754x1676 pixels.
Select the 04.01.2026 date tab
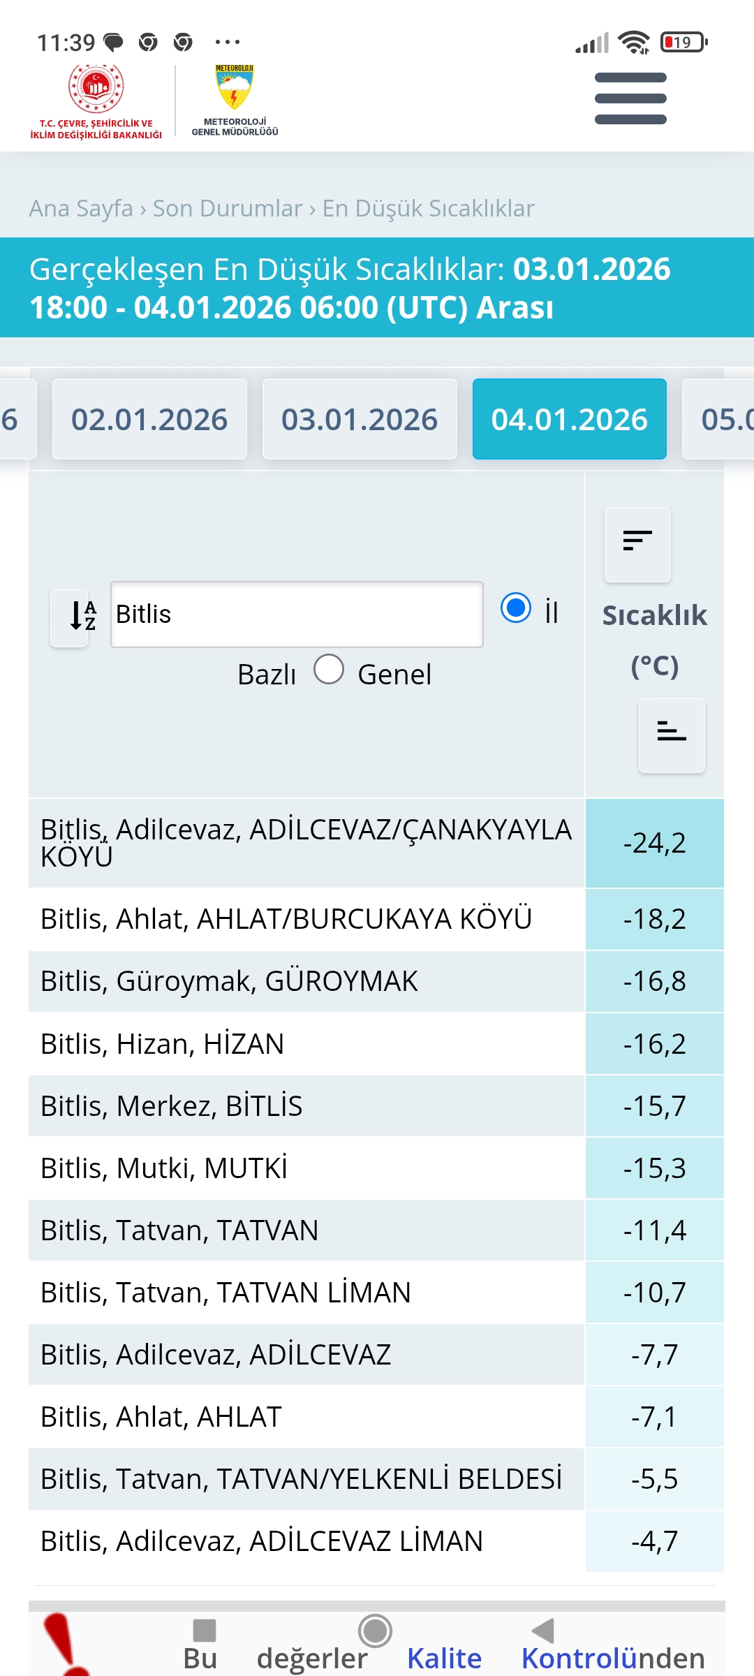tap(570, 419)
